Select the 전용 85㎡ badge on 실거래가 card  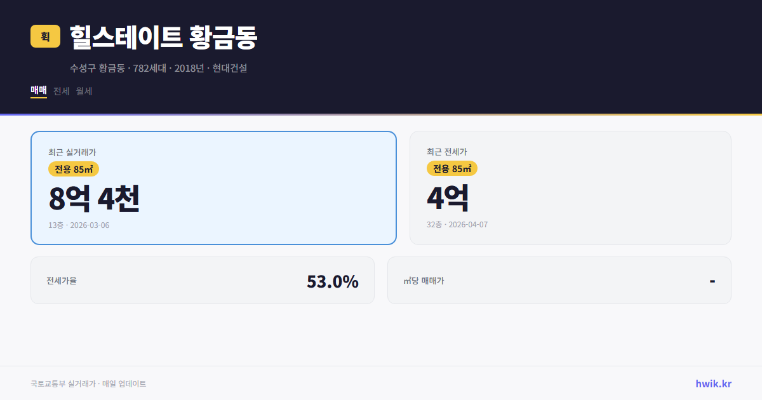[x=72, y=169]
